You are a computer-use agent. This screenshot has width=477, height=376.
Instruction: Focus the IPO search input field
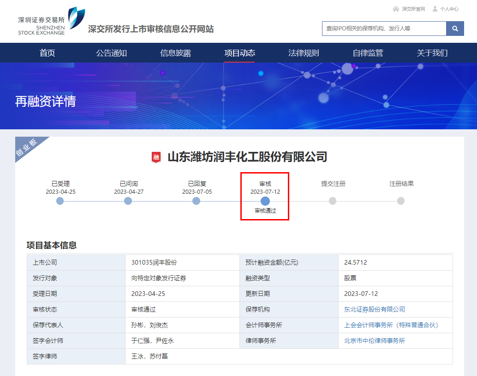tap(384, 29)
